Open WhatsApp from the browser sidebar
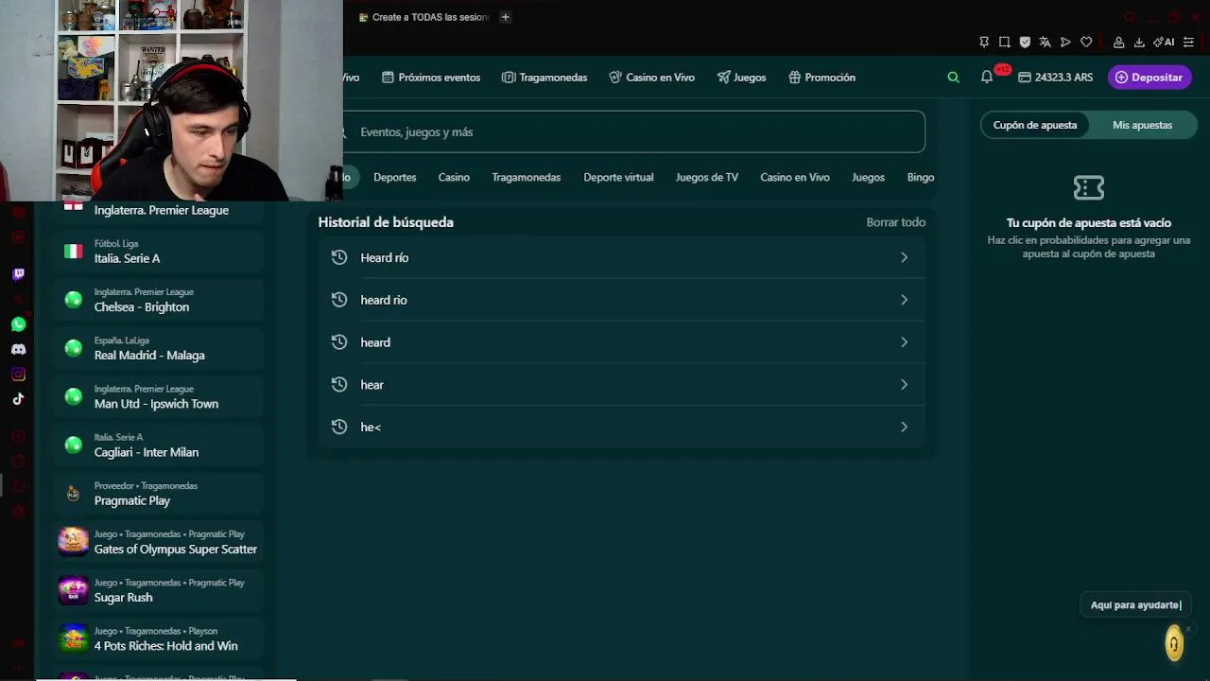 pyautogui.click(x=18, y=324)
